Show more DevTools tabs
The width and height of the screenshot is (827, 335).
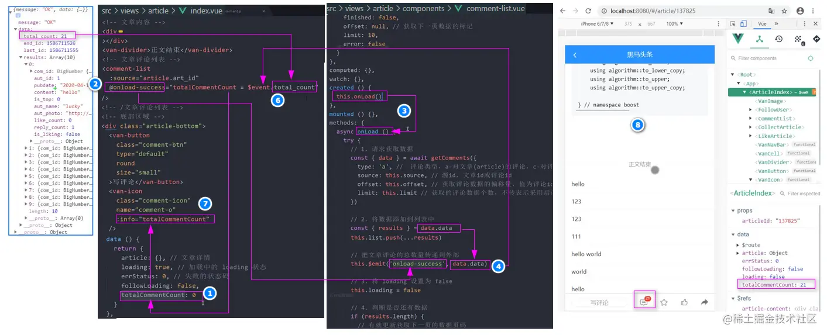click(x=776, y=24)
